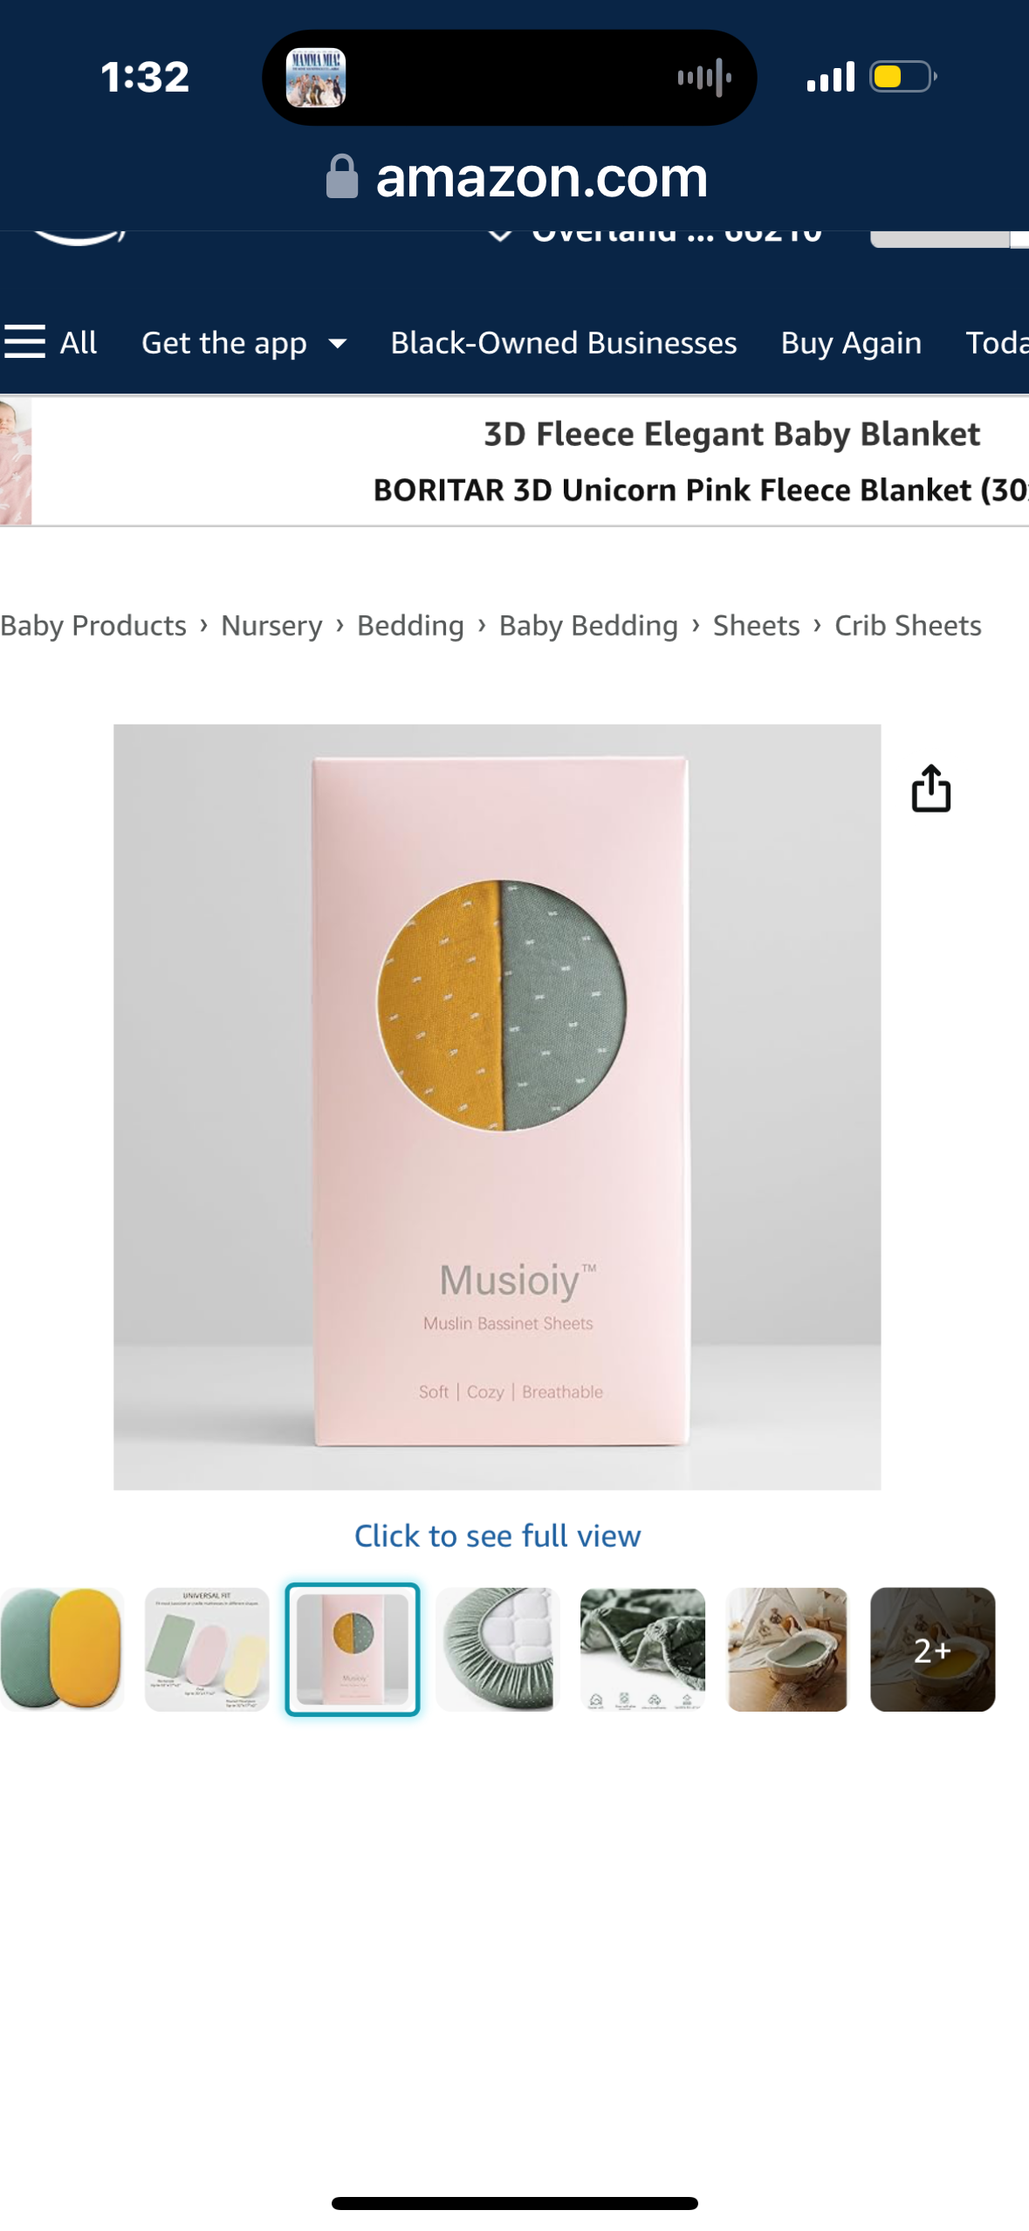Tap the Mamma Mia now-playing artwork
This screenshot has width=1029, height=2231.
(316, 78)
